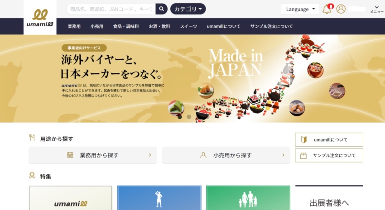Click the product search input field
This screenshot has width=385, height=210.
111,9
